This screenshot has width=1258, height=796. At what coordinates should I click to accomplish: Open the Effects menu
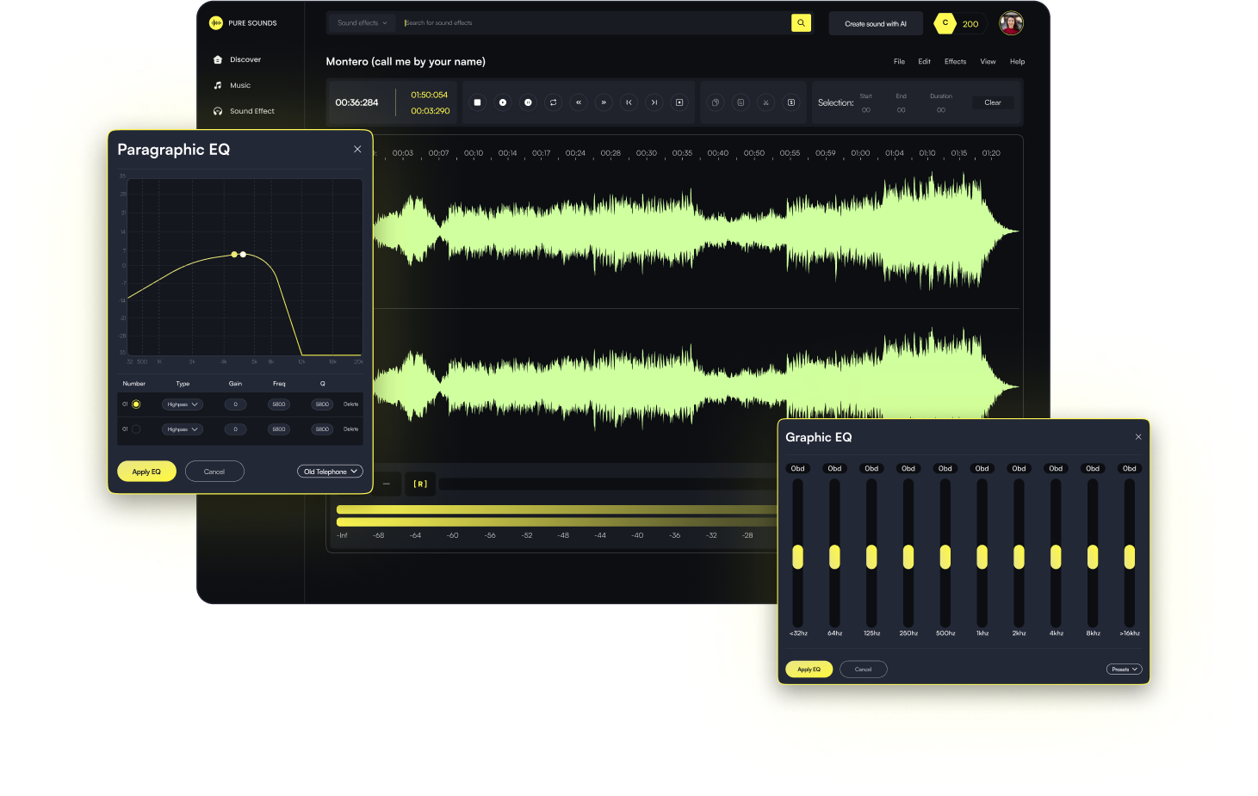click(955, 62)
